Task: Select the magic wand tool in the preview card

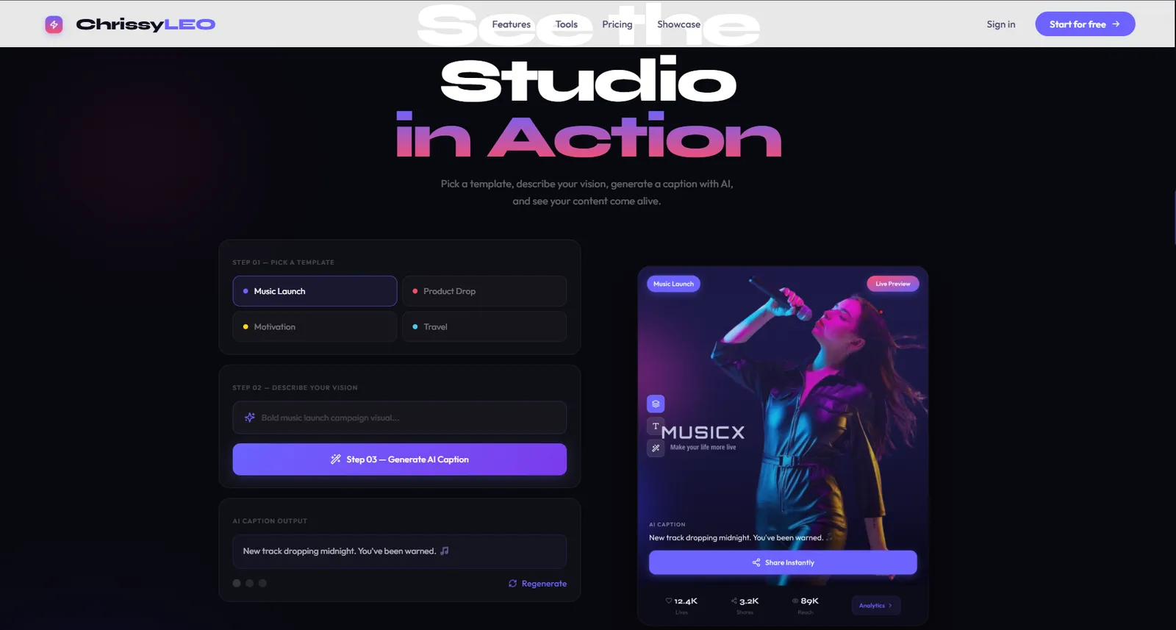Action: pos(656,448)
